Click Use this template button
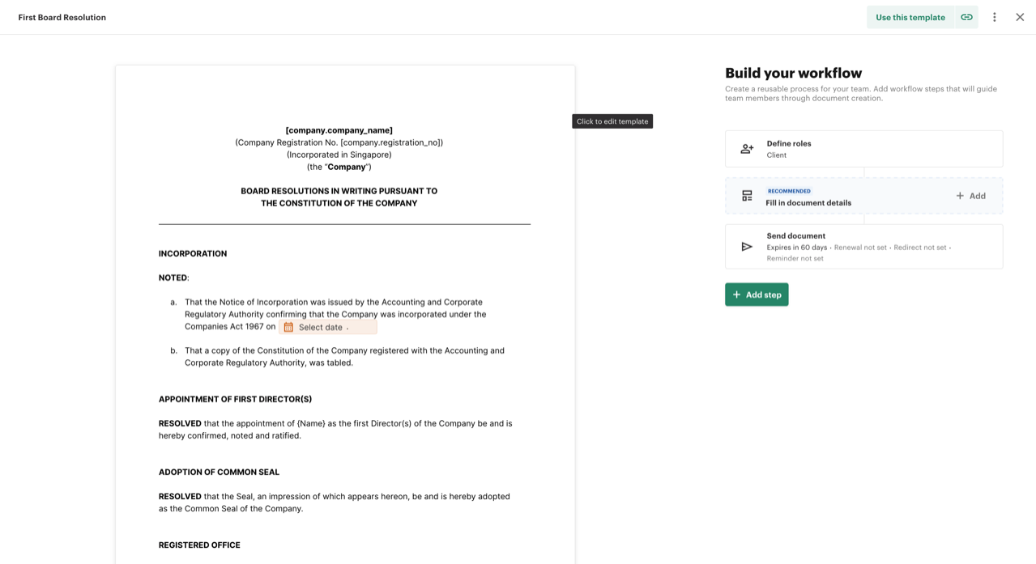Image resolution: width=1036 pixels, height=564 pixels. (910, 17)
